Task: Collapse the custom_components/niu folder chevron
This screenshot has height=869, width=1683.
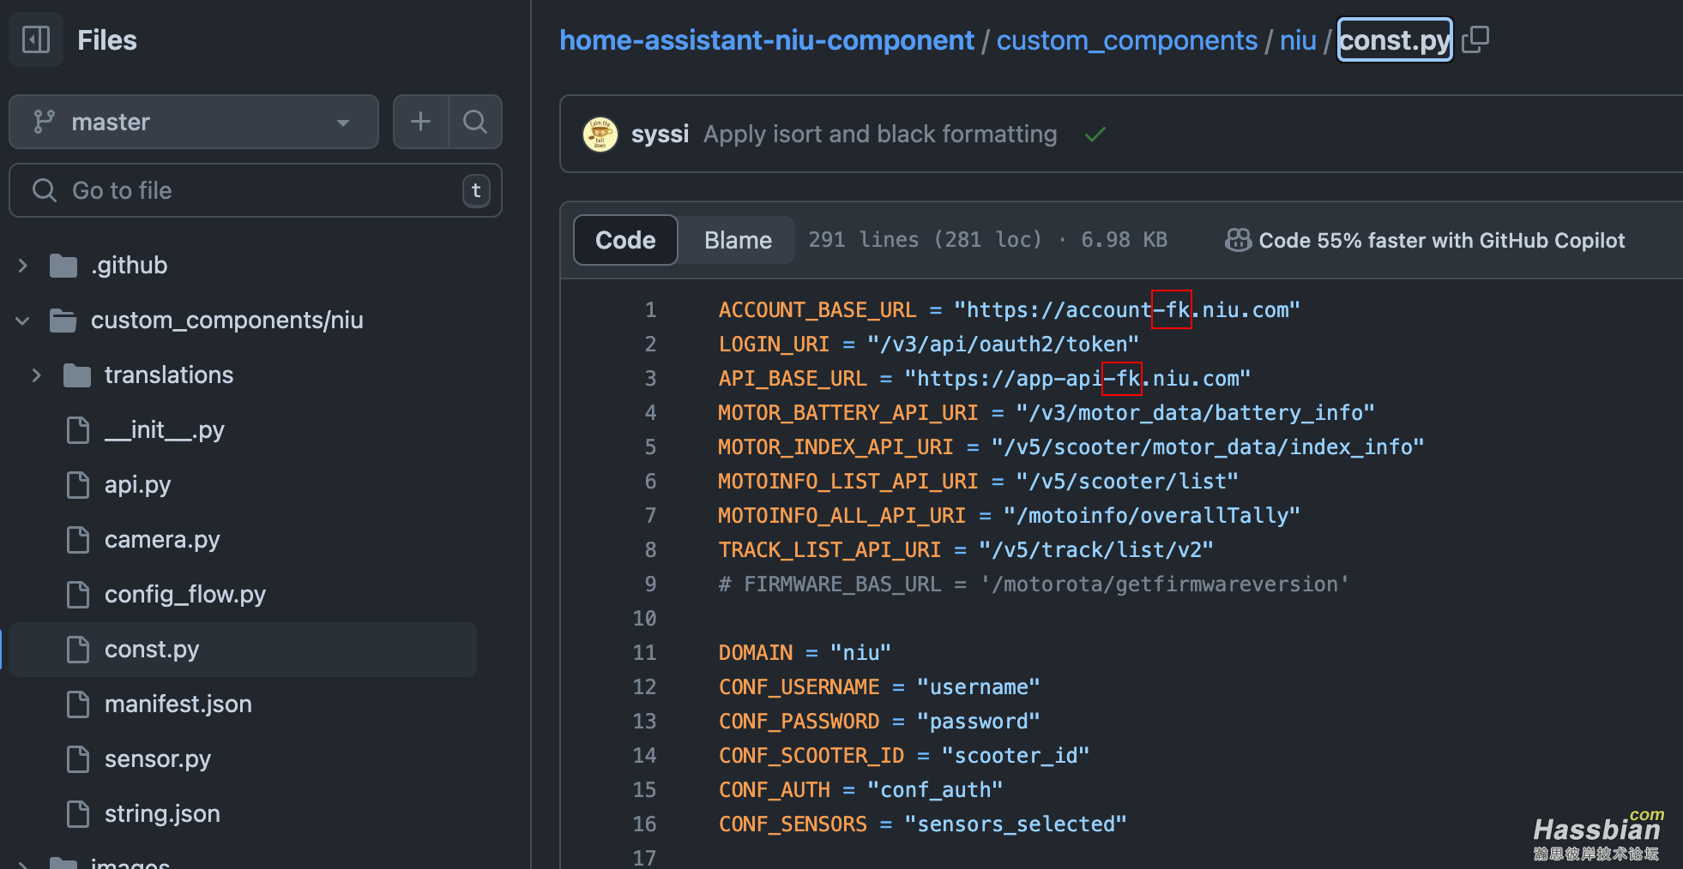Action: 23,321
